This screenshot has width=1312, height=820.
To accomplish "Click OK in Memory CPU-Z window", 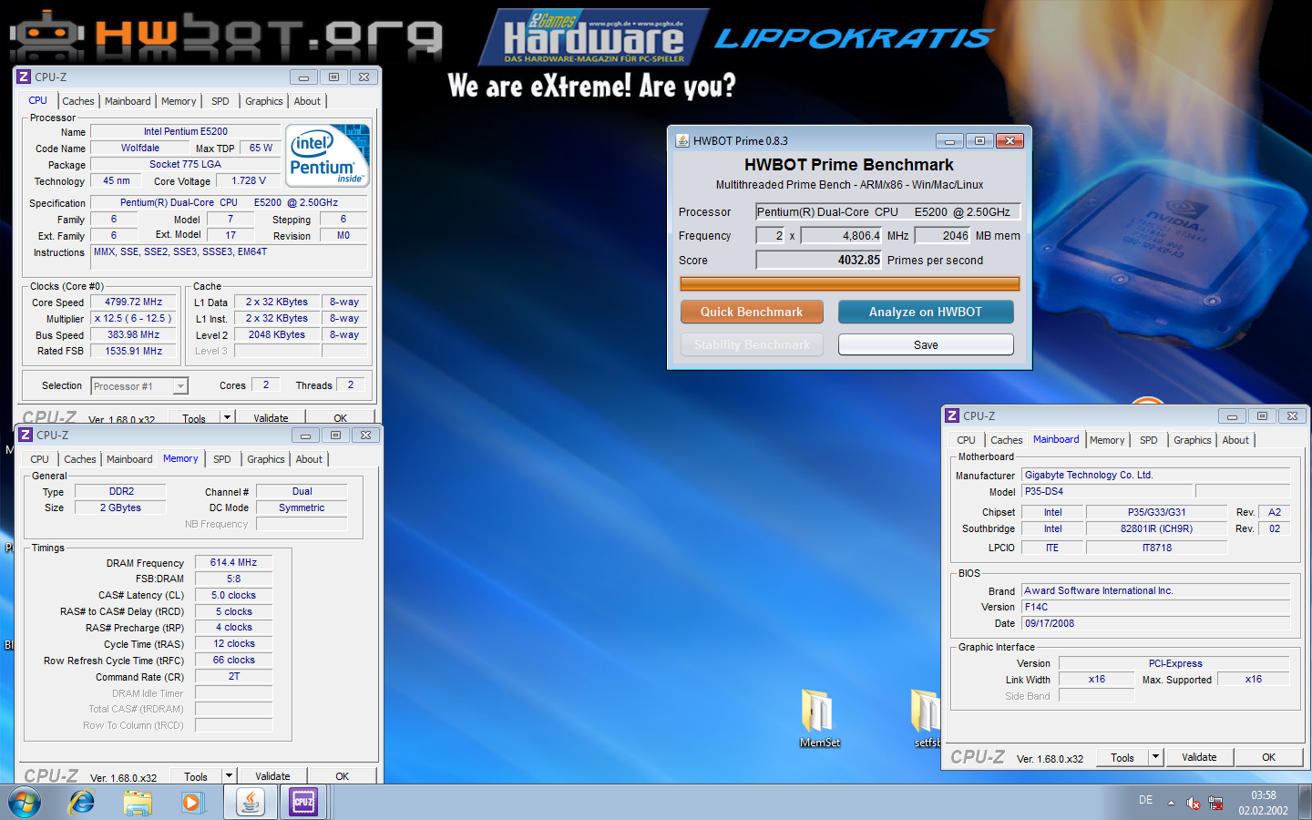I will click(x=342, y=776).
